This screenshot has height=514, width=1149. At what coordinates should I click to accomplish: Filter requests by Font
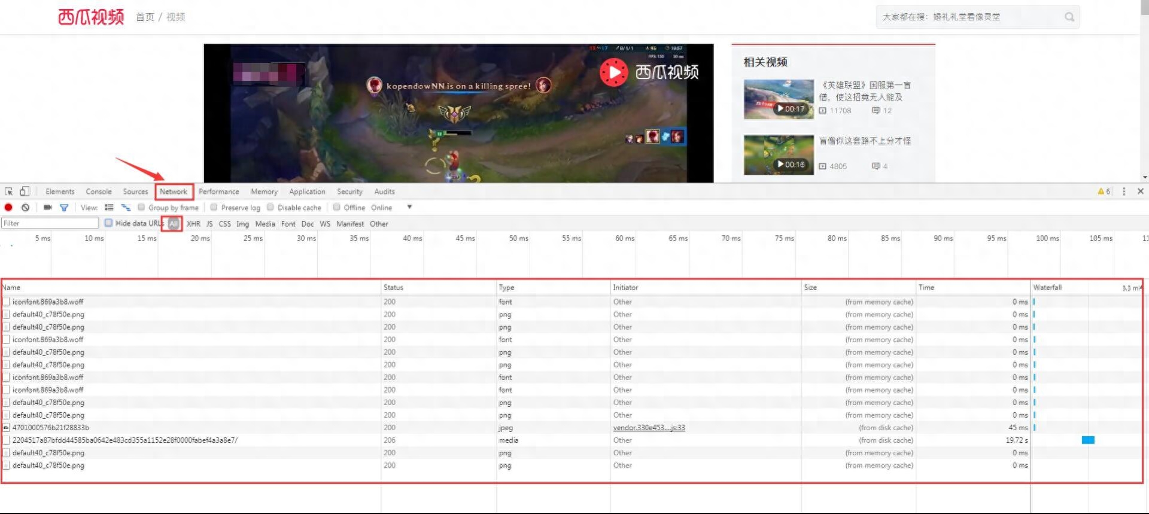(288, 224)
